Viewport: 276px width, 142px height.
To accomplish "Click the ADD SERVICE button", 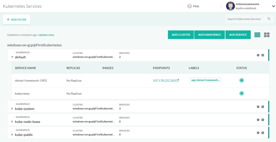I will pyautogui.click(x=238, y=35).
